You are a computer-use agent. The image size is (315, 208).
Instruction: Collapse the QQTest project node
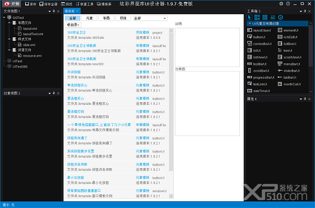tap(4, 17)
